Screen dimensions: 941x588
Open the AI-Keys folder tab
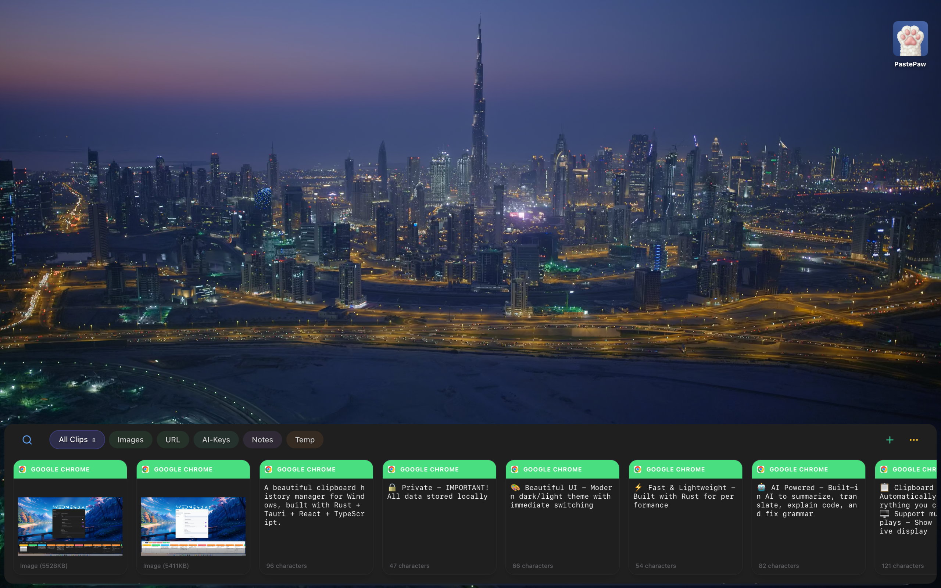(x=216, y=440)
